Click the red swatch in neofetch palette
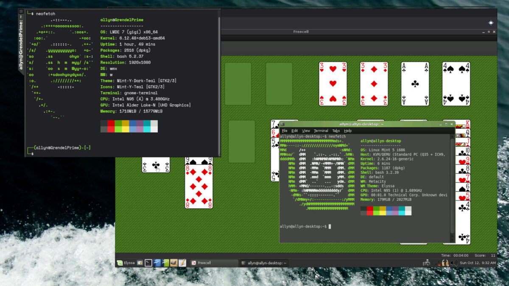Viewport: 509px width, 286px height. (111, 123)
